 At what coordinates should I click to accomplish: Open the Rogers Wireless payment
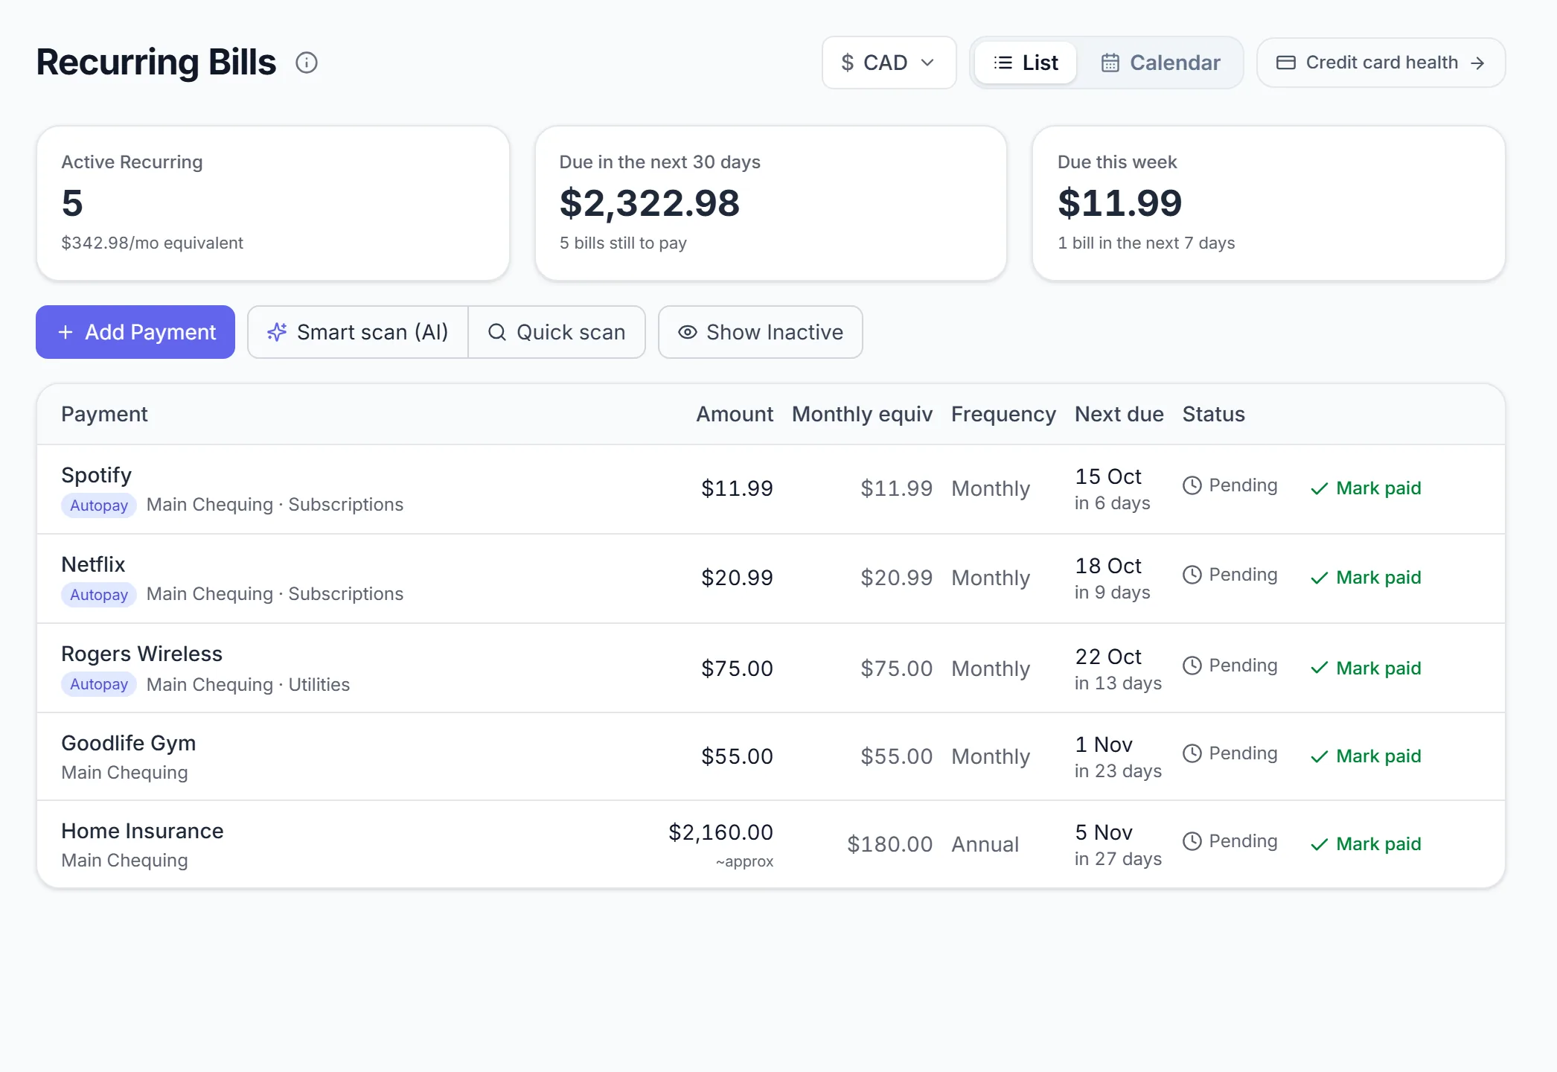click(x=771, y=668)
